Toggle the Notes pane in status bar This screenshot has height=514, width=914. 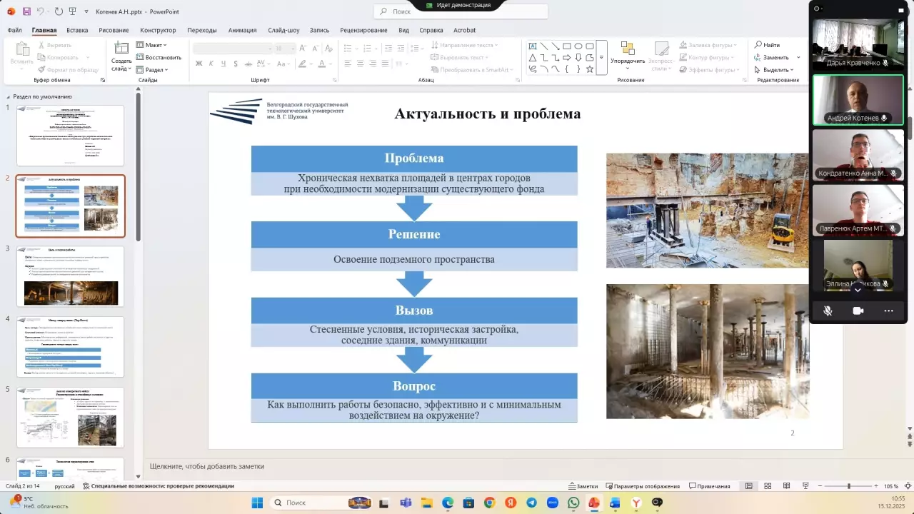click(583, 486)
